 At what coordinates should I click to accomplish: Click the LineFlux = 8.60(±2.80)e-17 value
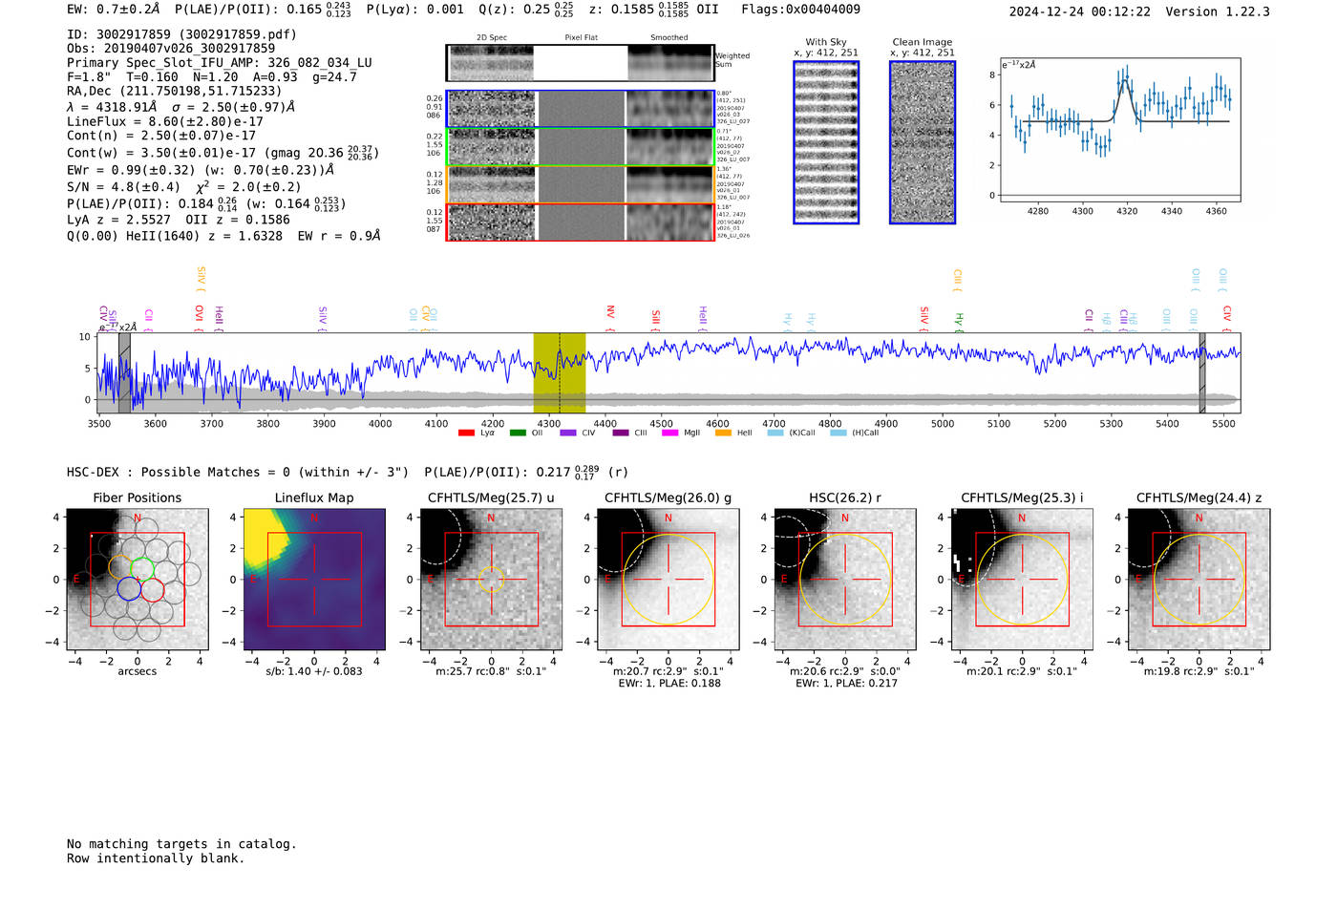point(165,122)
